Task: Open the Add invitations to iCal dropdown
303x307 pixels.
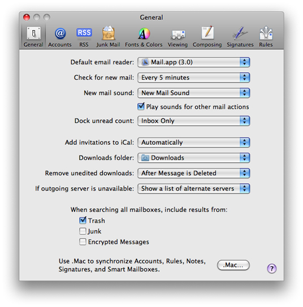Action: [193, 142]
